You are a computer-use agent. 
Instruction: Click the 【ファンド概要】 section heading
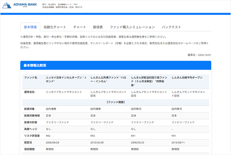(x=116, y=103)
